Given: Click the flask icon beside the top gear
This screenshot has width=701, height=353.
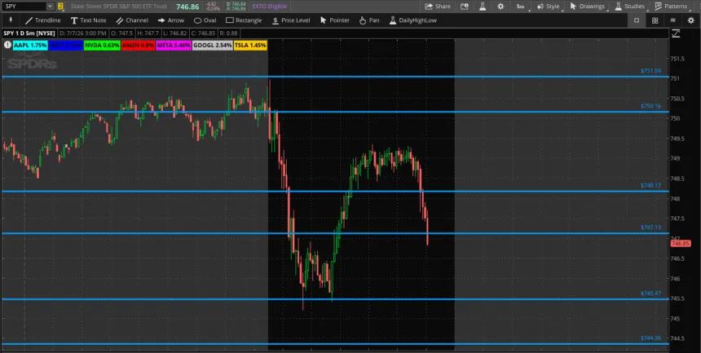Looking at the screenshot, I should click(483, 7).
